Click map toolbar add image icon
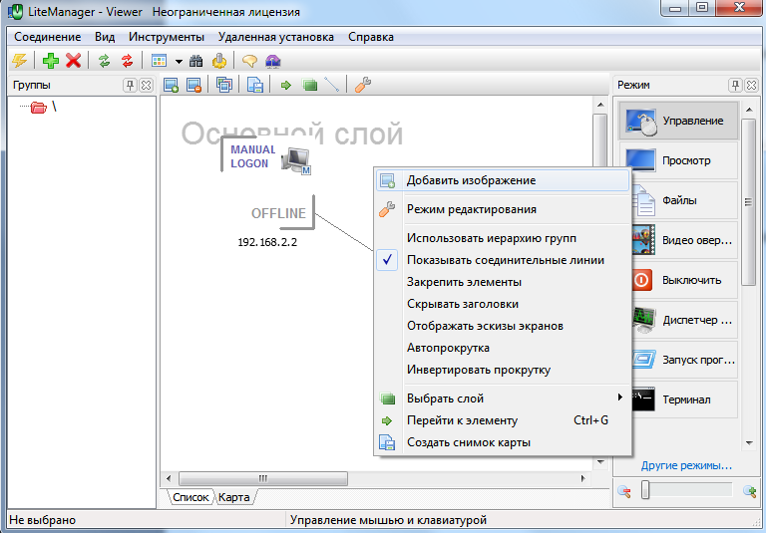Image resolution: width=766 pixels, height=533 pixels. [x=171, y=85]
